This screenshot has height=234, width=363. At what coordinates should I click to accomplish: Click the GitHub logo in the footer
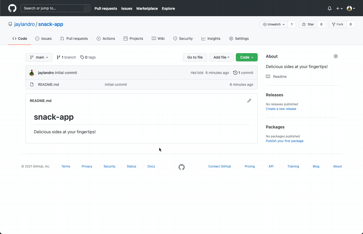182,167
